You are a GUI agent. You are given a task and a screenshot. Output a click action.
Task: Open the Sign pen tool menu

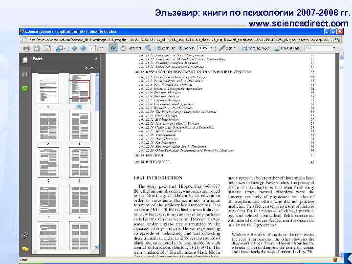click(227, 48)
